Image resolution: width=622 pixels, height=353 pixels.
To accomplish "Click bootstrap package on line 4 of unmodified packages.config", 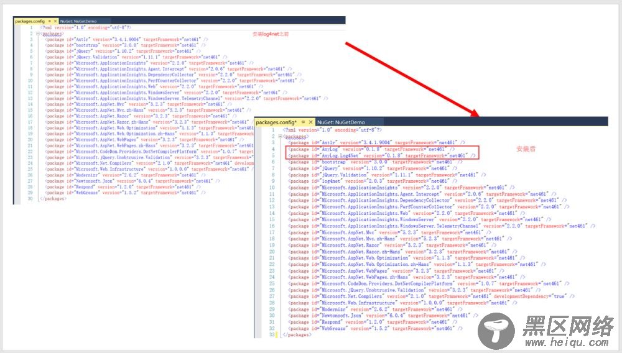I will [125, 45].
